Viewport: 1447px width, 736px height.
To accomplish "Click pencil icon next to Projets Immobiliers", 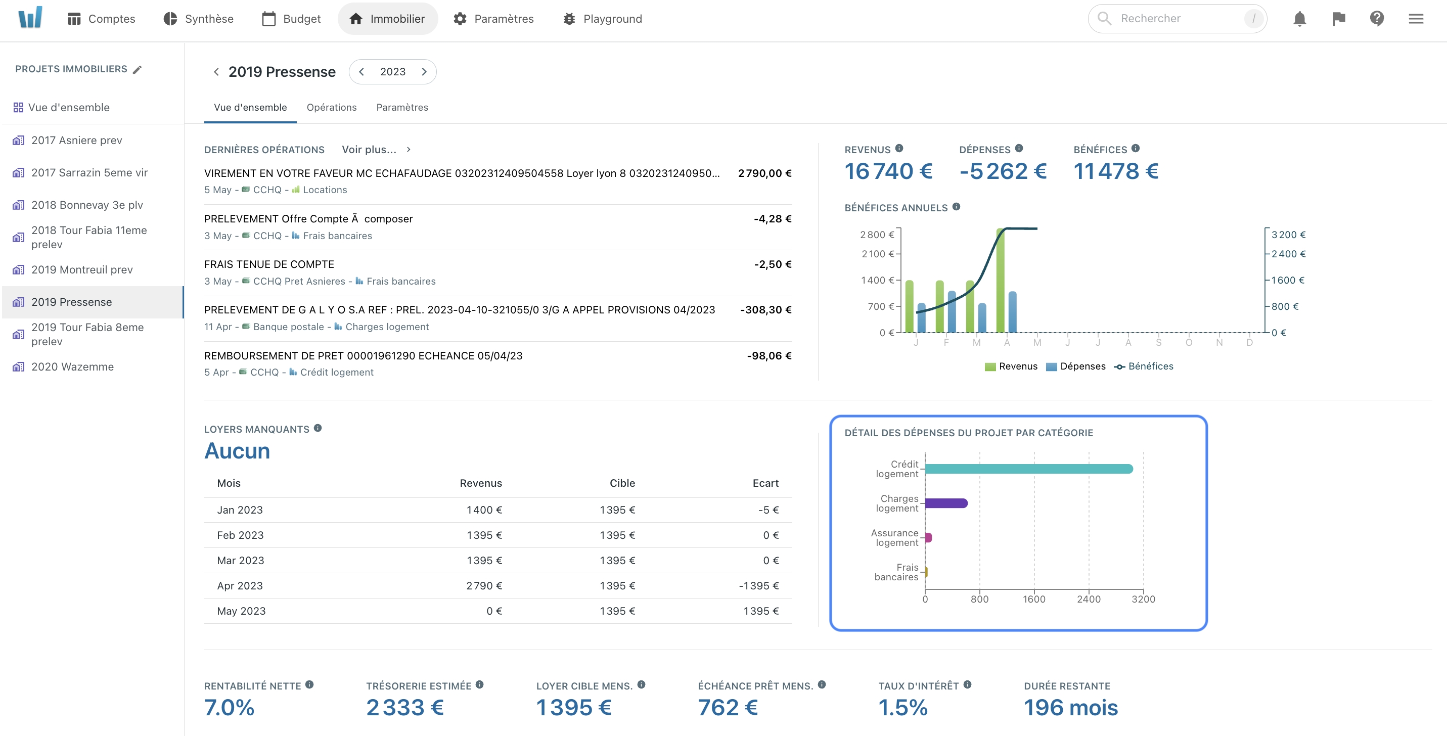I will [x=138, y=70].
